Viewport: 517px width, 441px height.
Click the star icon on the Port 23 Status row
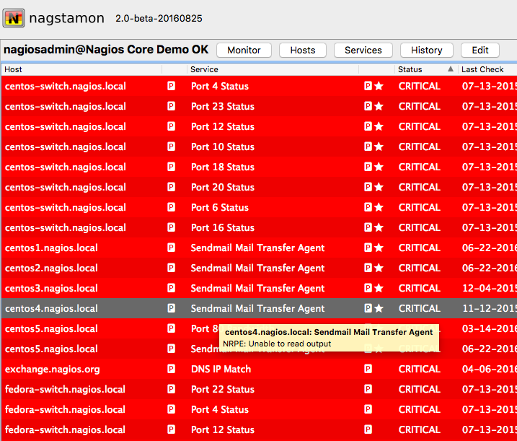coord(379,106)
